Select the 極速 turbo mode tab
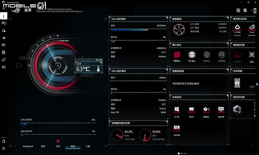This screenshot has width=259, height=155. [x=73, y=147]
